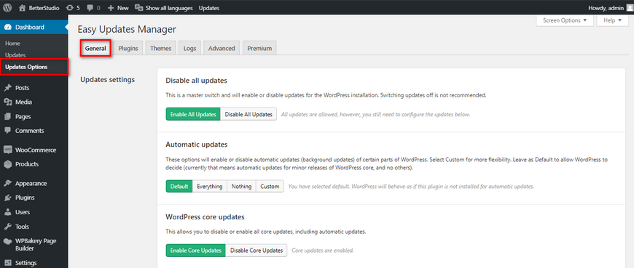The image size is (634, 268).
Task: Select Disable Core Updates option
Action: (x=257, y=251)
